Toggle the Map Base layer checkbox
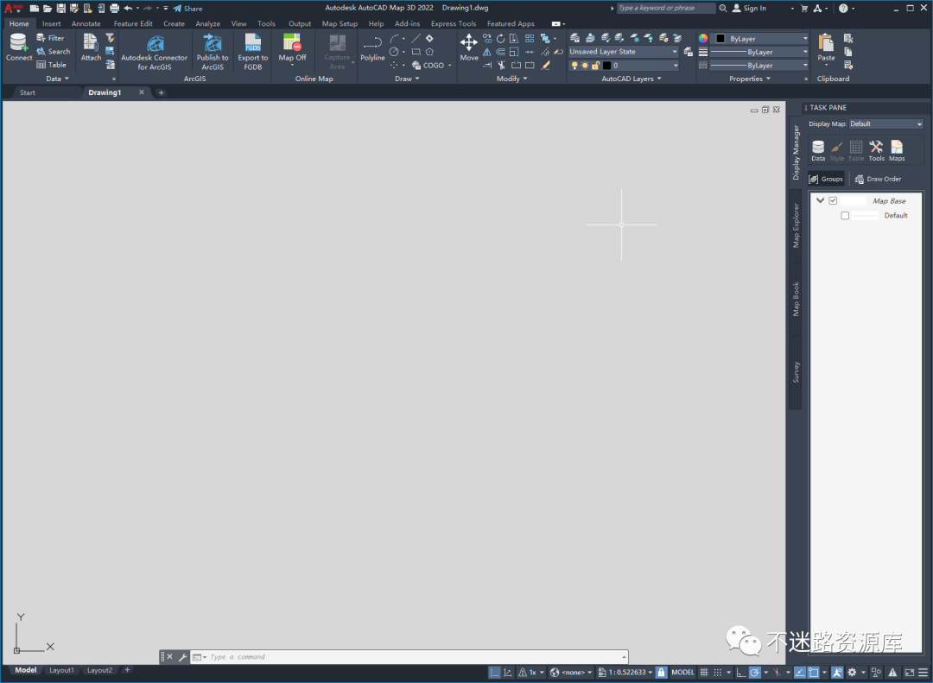This screenshot has width=933, height=683. [x=833, y=200]
